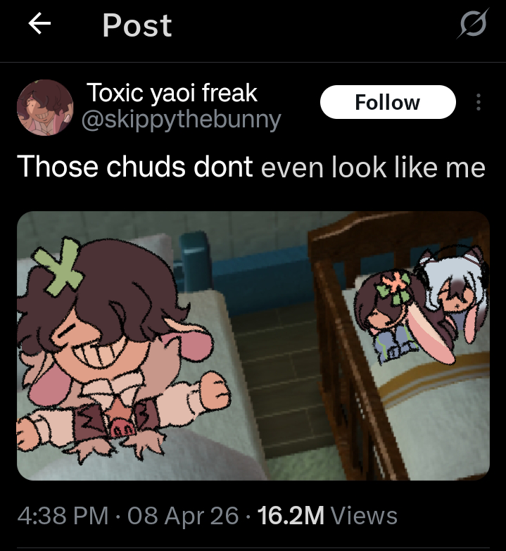This screenshot has height=551, width=506.
Task: Open the three-dot more options menu
Action: click(x=479, y=103)
